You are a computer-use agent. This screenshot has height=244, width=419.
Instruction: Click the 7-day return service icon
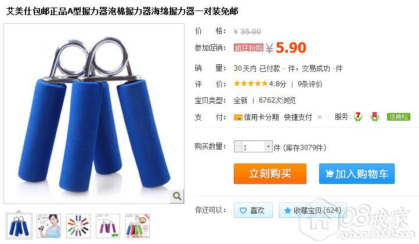point(357,116)
